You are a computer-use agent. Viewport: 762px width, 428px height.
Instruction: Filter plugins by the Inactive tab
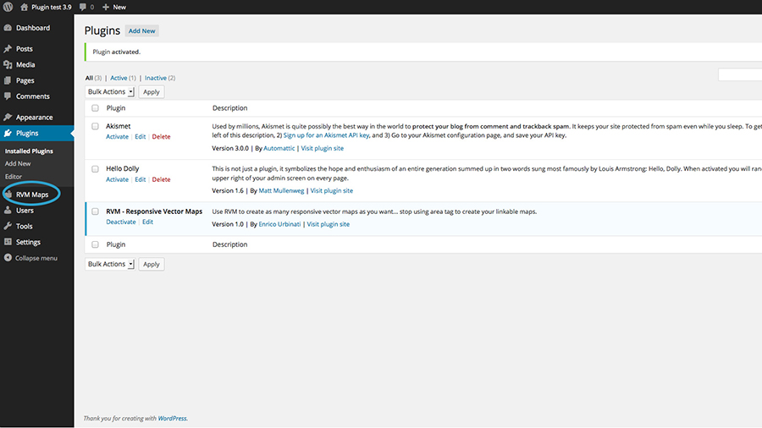[x=156, y=78]
